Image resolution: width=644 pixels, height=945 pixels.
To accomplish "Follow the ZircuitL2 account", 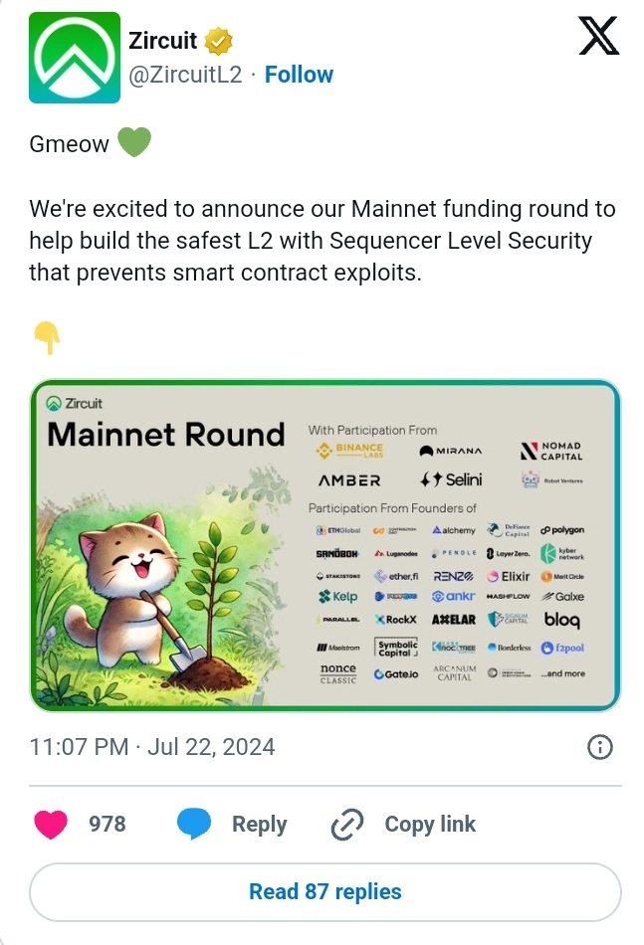I will (x=299, y=75).
